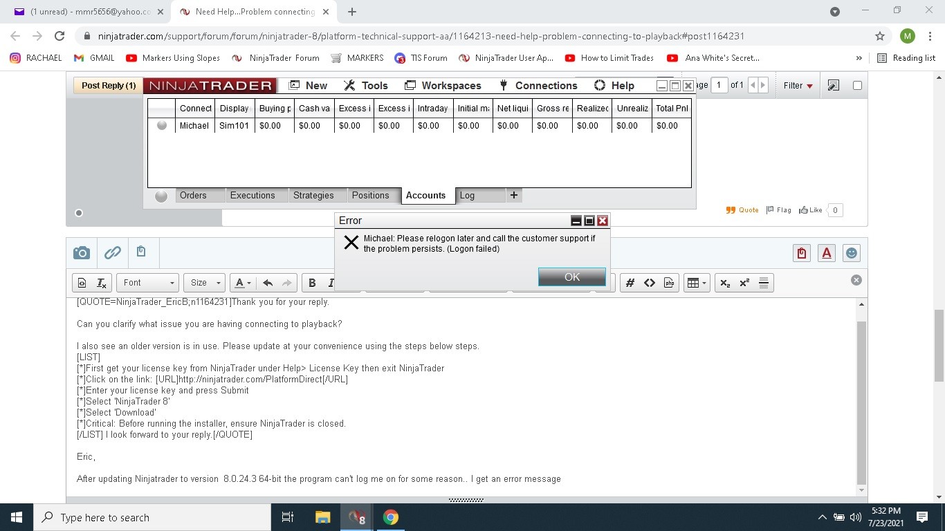Reload the browser page
945x531 pixels.
59,36
